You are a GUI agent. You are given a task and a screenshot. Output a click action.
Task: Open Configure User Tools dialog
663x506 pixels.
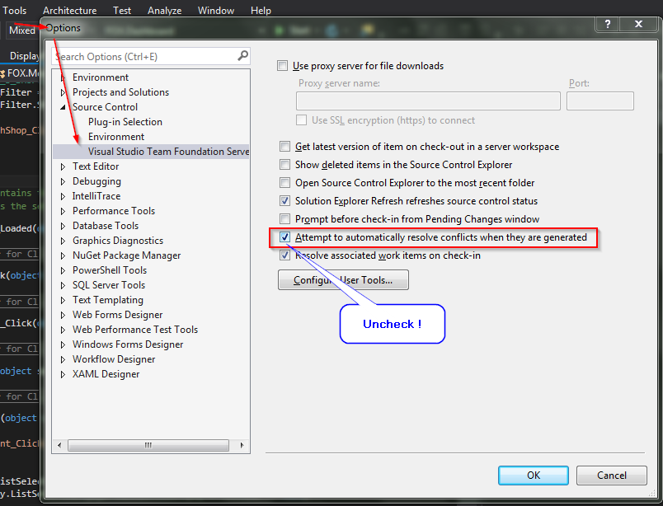pos(343,280)
